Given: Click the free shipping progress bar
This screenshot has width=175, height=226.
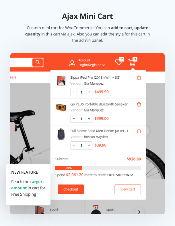Looking at the screenshot, I should (98, 168).
